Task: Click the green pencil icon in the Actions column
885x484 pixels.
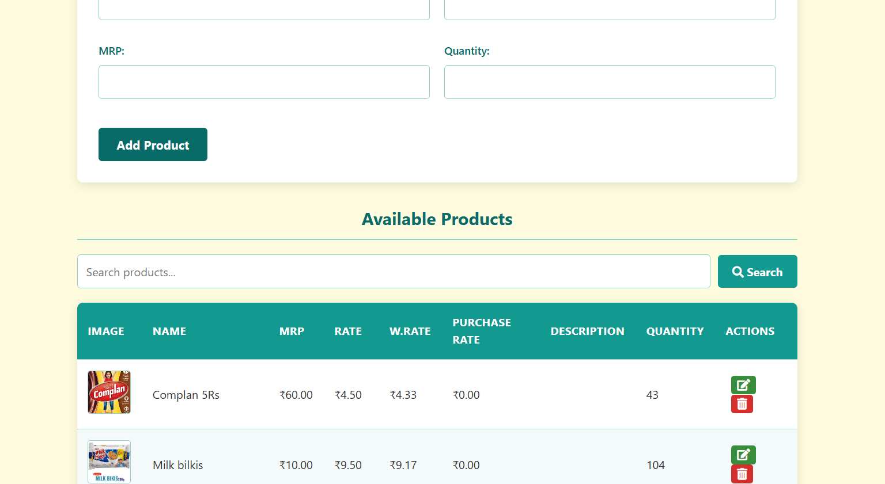Action: pyautogui.click(x=743, y=384)
